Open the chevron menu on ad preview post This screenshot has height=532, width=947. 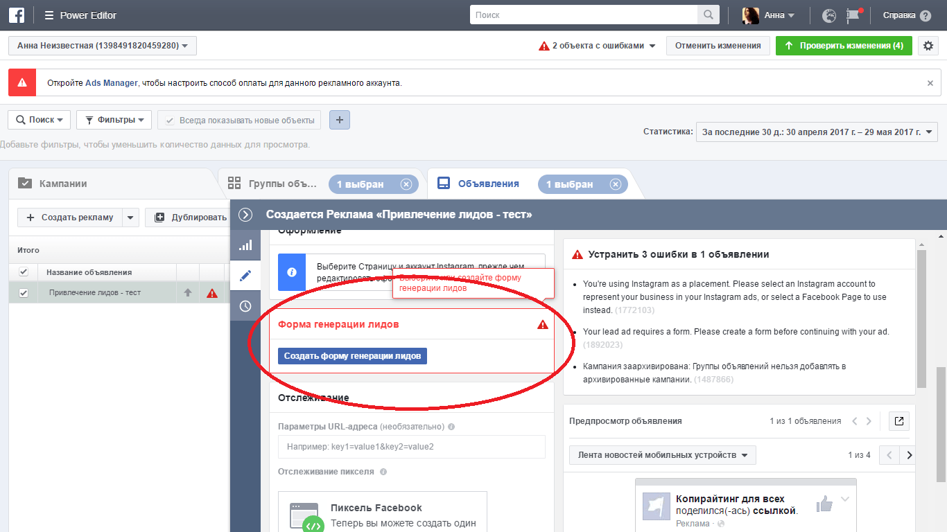[844, 499]
